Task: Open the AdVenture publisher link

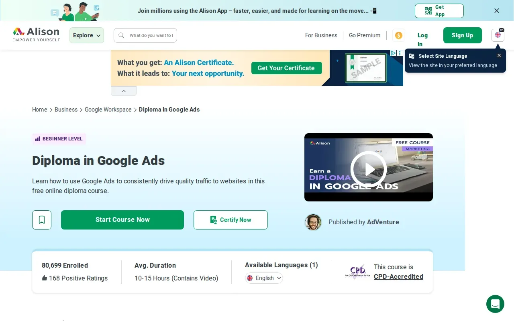Action: click(x=383, y=222)
